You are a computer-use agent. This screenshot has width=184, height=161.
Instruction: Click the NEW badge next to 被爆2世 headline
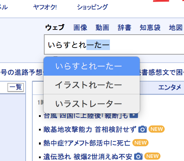(x=152, y=156)
